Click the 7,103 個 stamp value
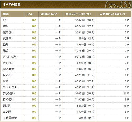This screenshot has height=122, width=132. 80,100
